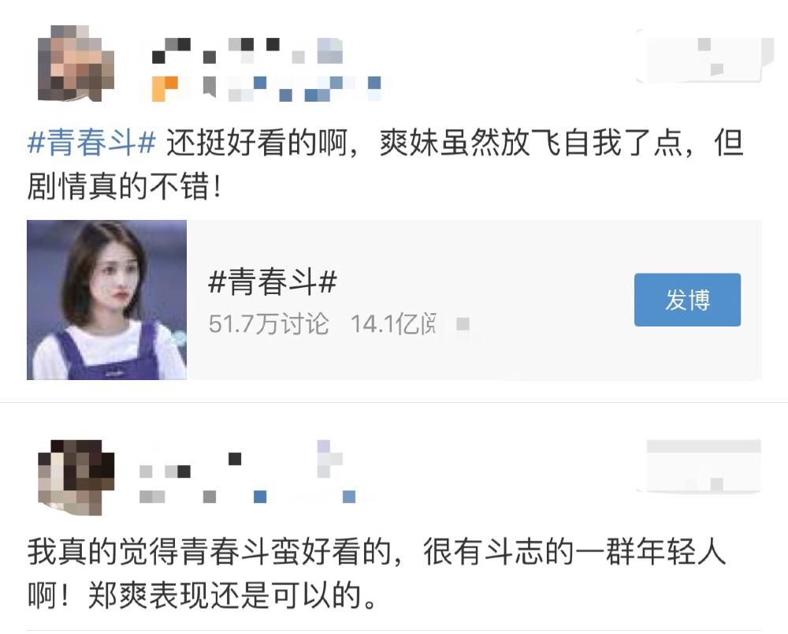Open the first poster's blurred username
Screen dimensions: 788x634
(247, 50)
